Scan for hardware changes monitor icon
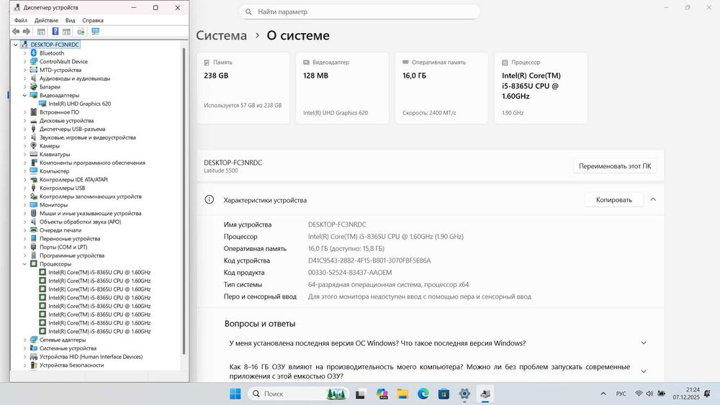Image resolution: width=720 pixels, height=405 pixels. [x=95, y=31]
